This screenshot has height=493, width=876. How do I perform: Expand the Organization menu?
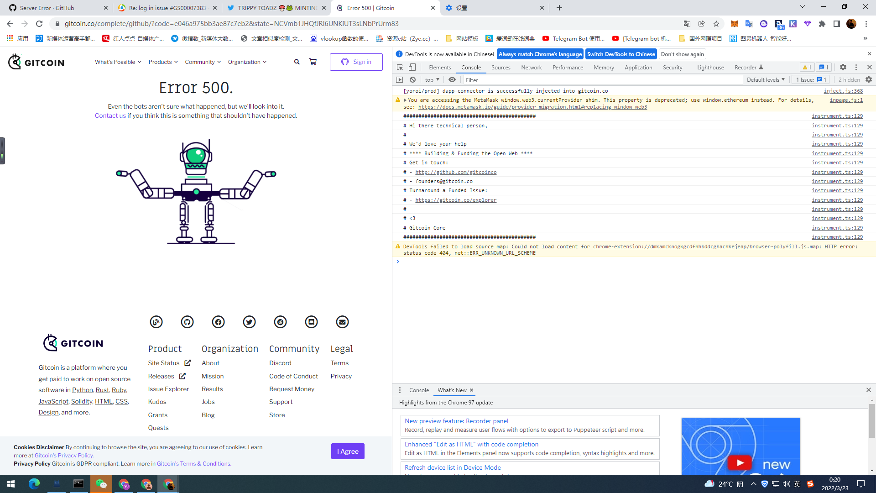coord(247,62)
